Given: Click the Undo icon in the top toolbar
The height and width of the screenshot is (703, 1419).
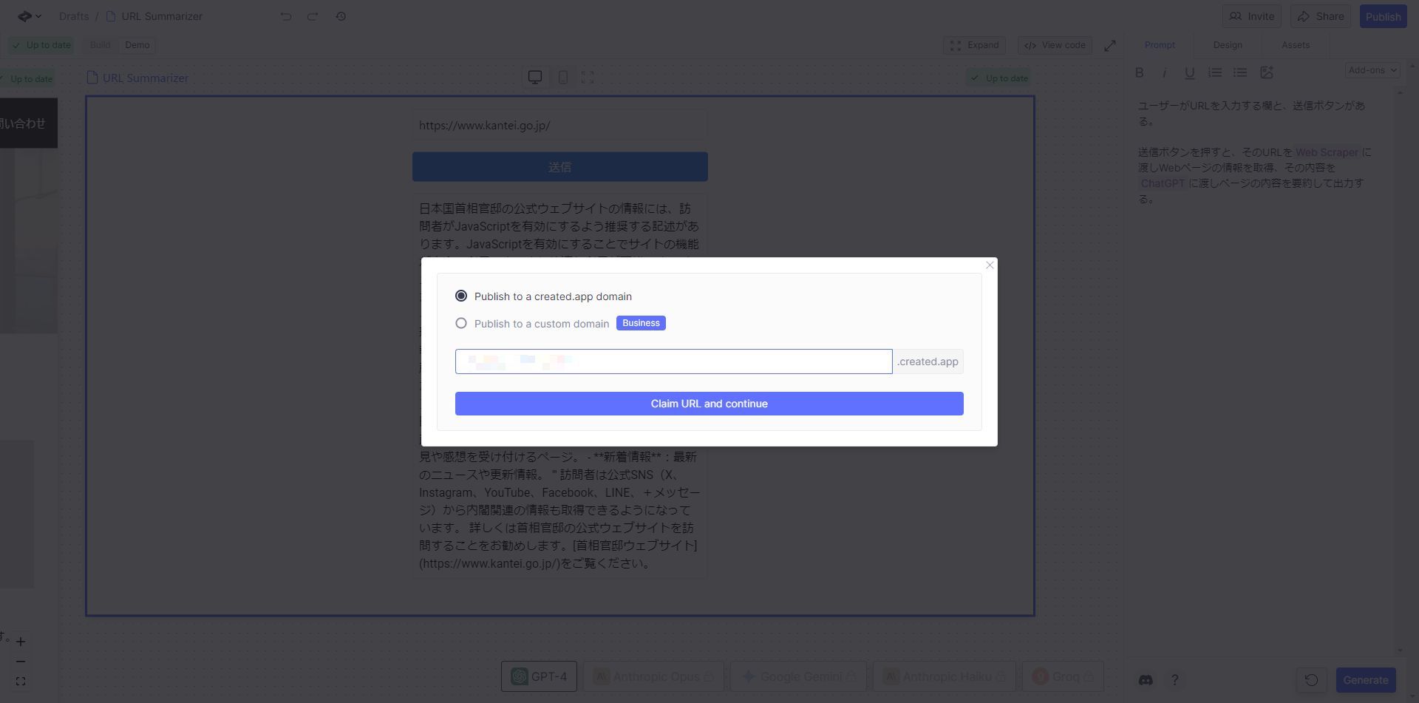Looking at the screenshot, I should tap(286, 16).
